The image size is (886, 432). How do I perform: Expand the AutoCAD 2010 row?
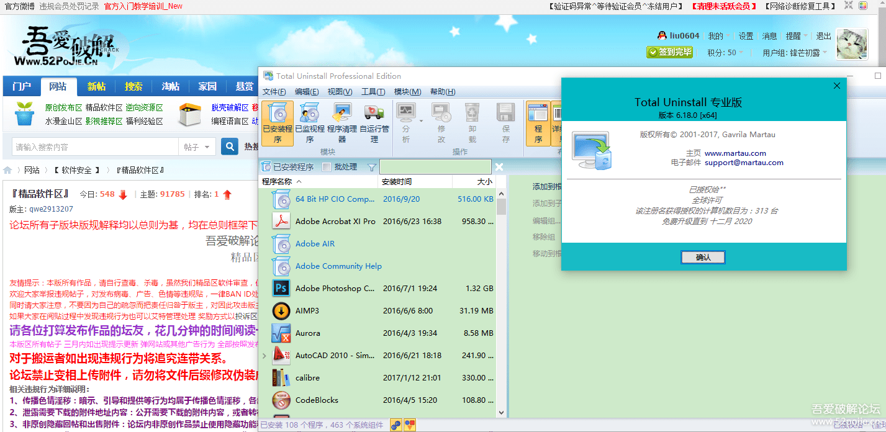click(x=264, y=356)
